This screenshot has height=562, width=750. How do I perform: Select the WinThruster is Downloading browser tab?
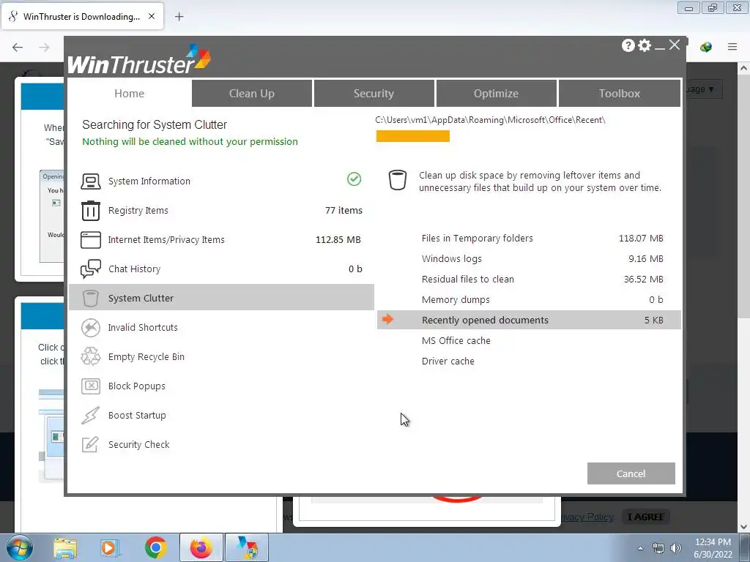tap(82, 16)
